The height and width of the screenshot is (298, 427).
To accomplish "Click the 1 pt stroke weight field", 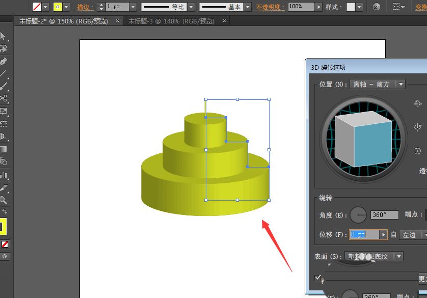I will [117, 7].
